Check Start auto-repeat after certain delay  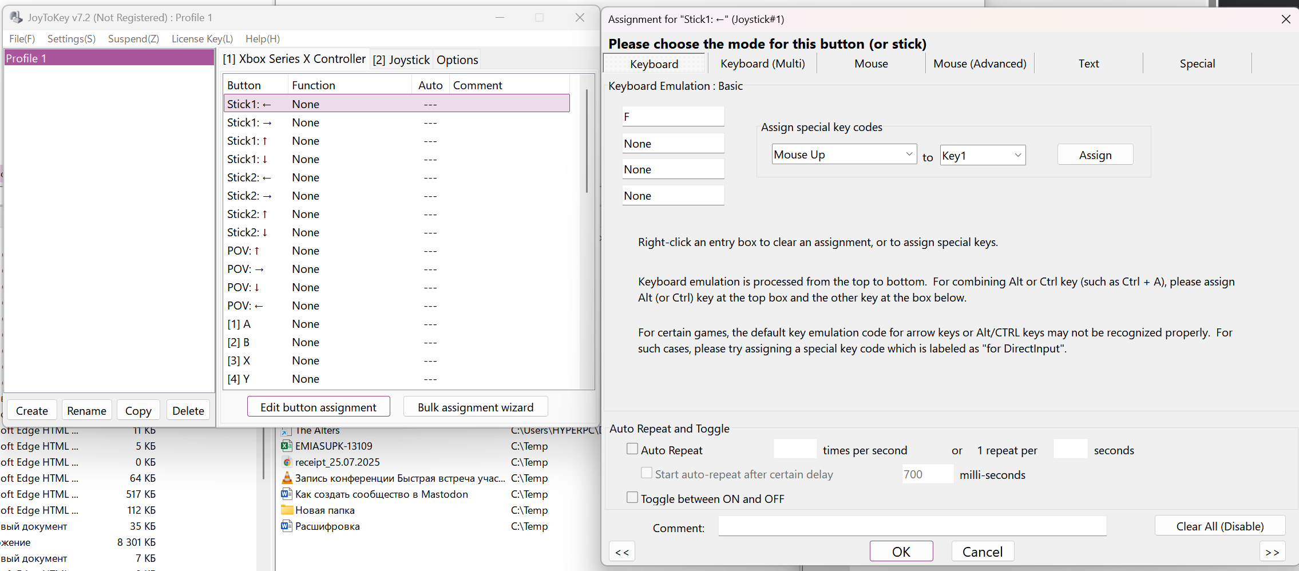coord(647,473)
